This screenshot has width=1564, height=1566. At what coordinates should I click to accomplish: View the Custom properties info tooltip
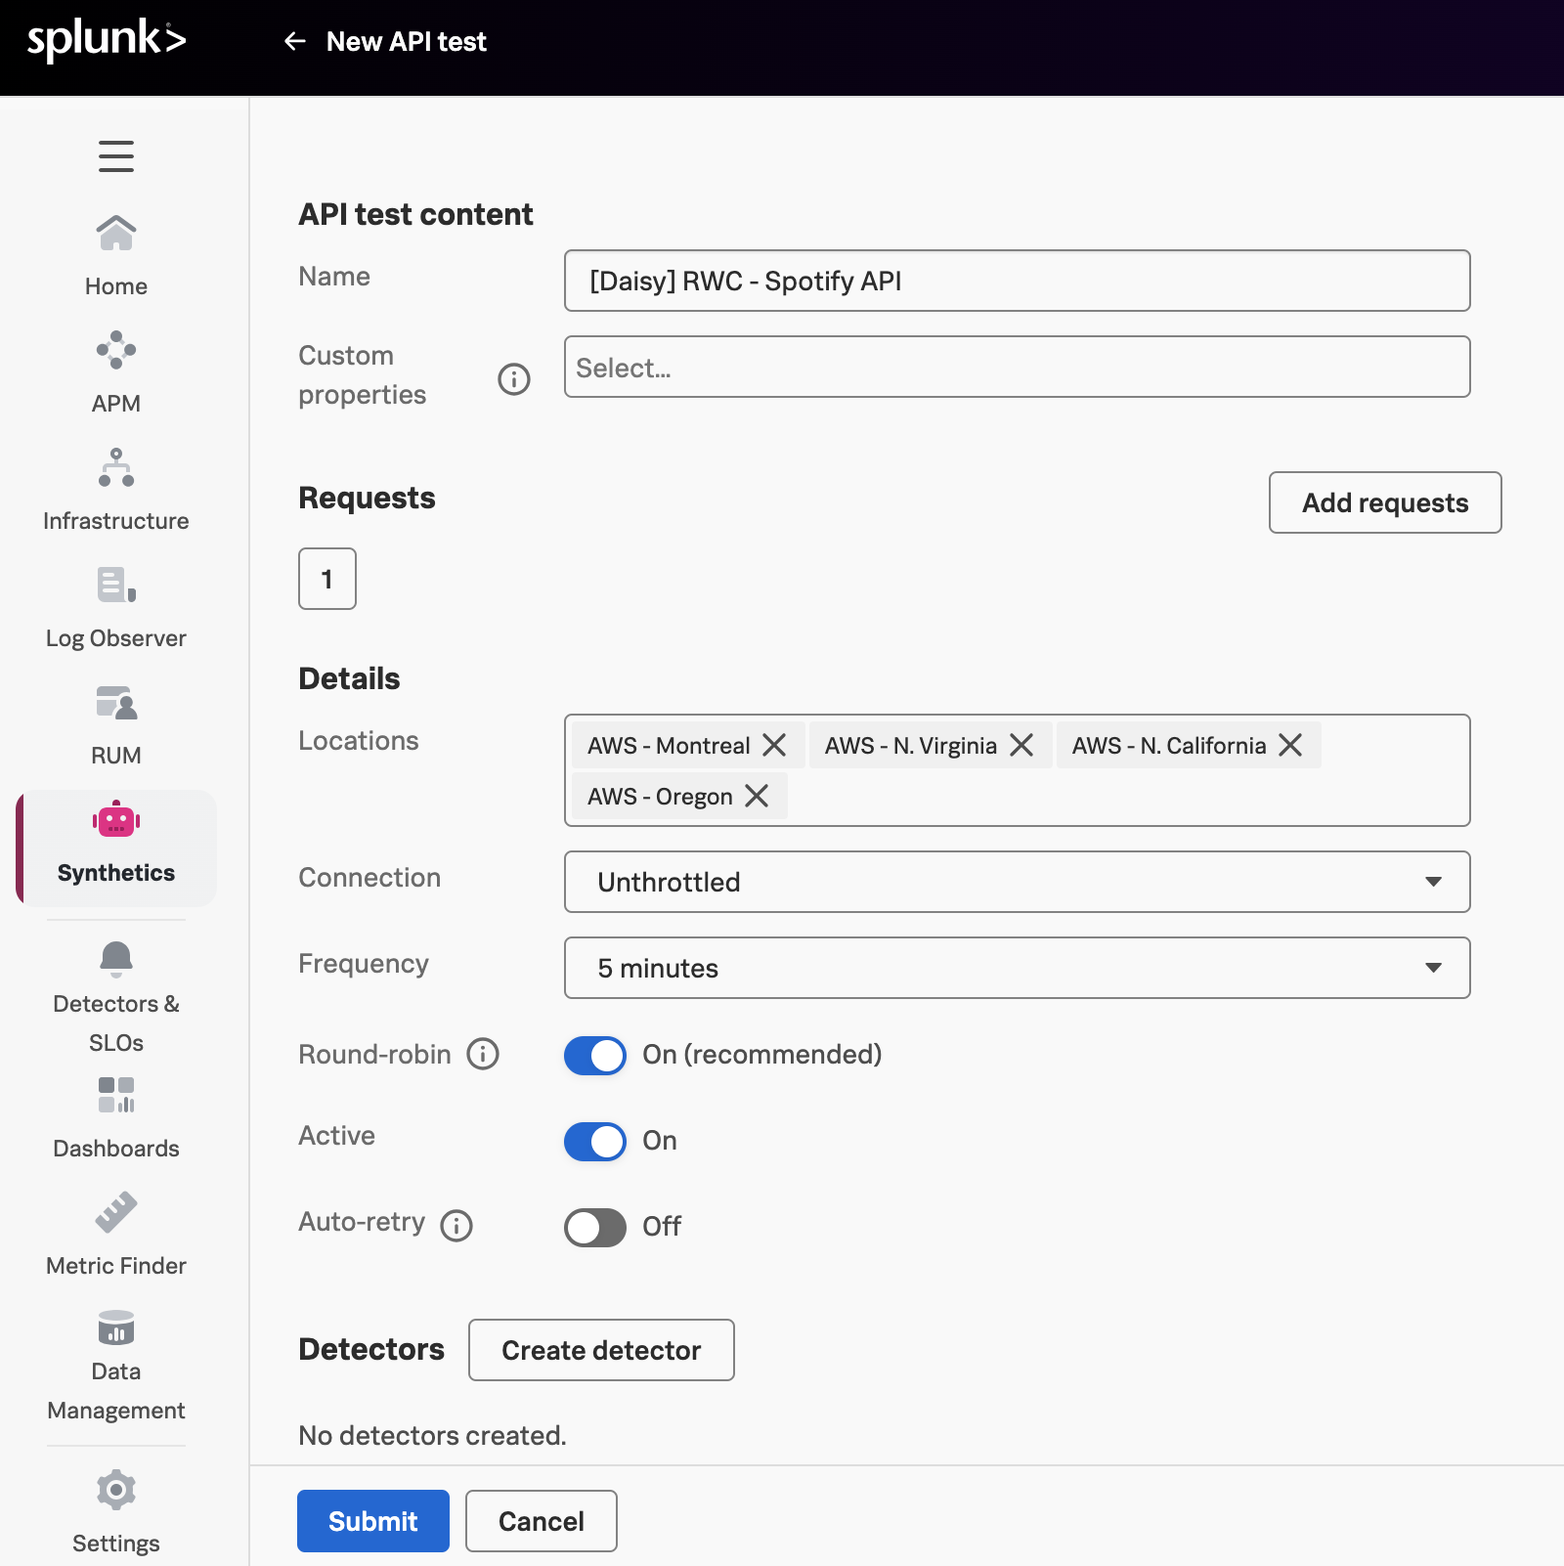[x=513, y=379]
